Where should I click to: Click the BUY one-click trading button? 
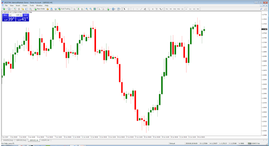[x=26, y=15]
